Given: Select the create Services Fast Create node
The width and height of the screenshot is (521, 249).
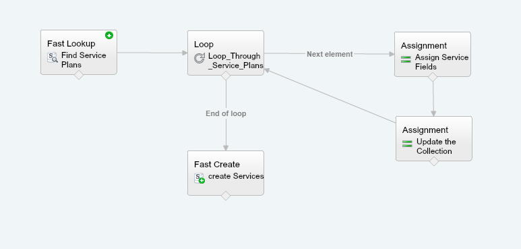Looking at the screenshot, I should pos(226,173).
